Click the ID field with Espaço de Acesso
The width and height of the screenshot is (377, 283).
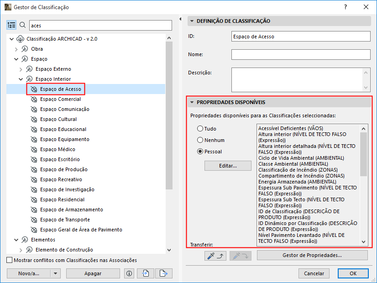[301, 37]
